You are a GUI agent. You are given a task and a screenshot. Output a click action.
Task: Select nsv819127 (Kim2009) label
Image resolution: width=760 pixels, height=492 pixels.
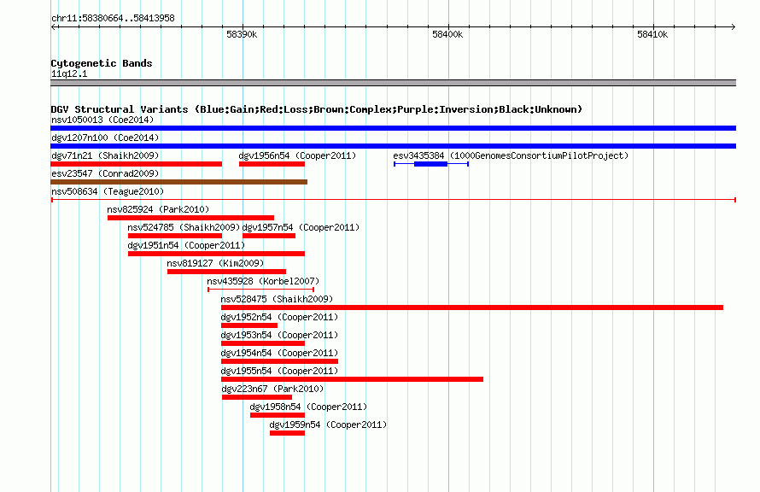(215, 263)
